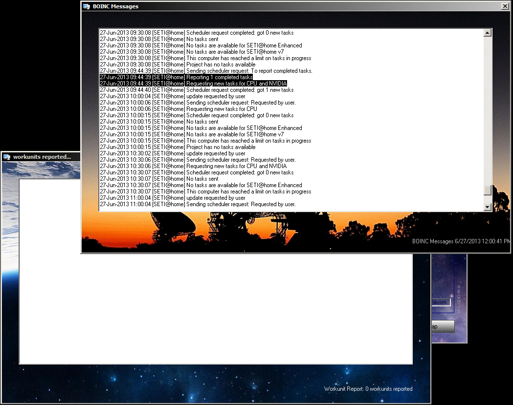Viewport: 513px width, 405px height.
Task: Select 09:30:08 'No tasks available for SETI@home Enhanced'
Action: (x=201, y=45)
